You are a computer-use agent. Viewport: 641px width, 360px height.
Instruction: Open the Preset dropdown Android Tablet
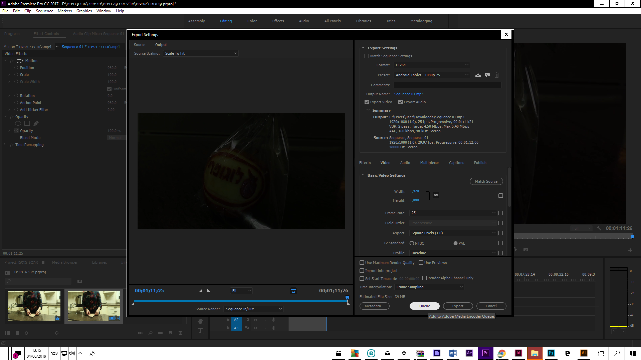tap(431, 75)
